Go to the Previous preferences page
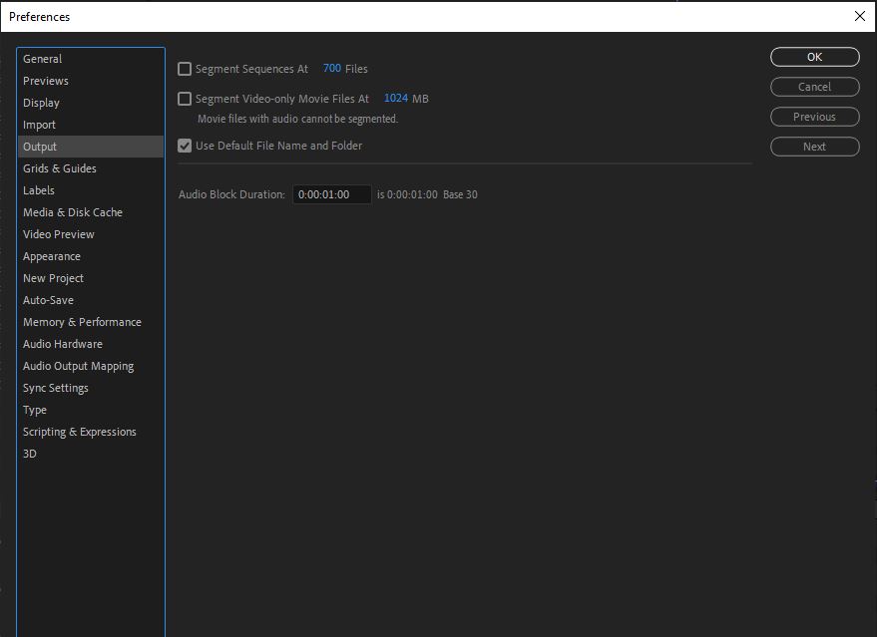The image size is (877, 637). click(x=813, y=117)
